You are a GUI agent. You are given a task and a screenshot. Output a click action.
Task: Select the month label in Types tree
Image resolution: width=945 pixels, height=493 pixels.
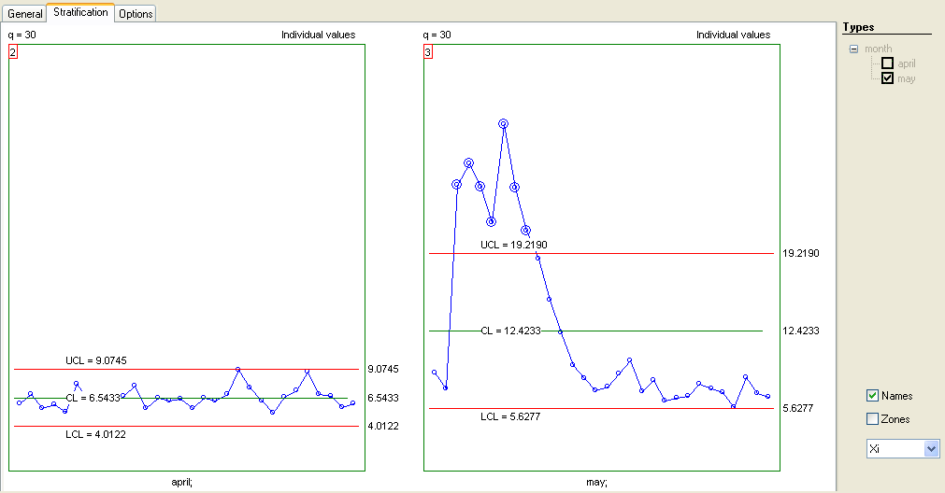click(878, 49)
